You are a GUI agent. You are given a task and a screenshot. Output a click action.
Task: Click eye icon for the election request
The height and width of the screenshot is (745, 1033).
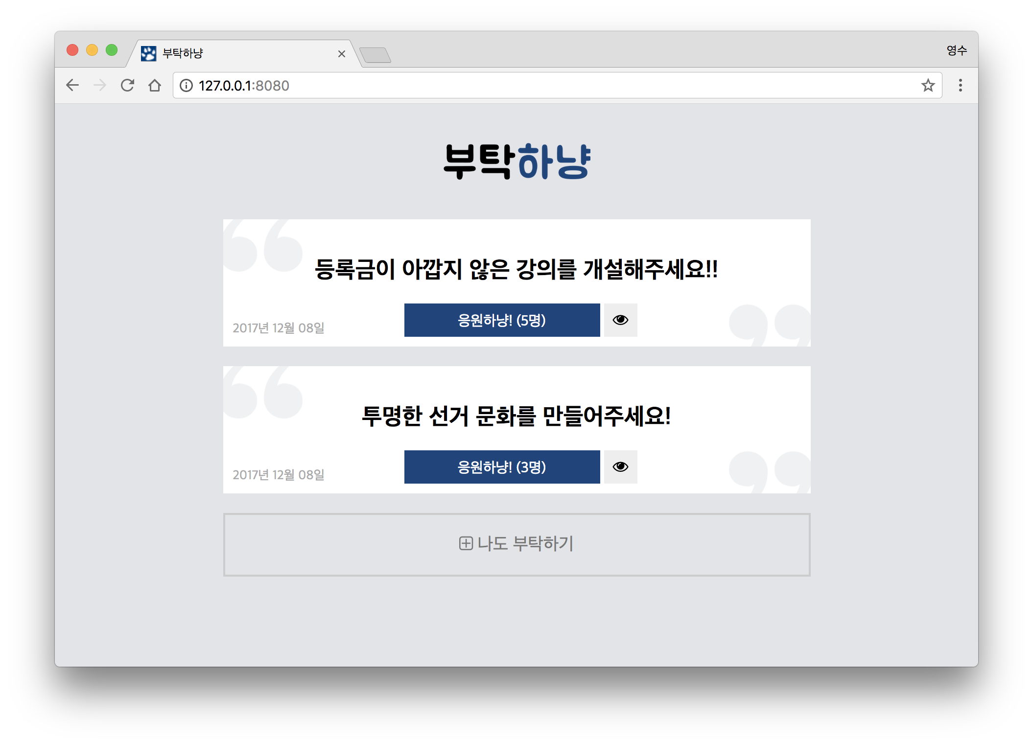pos(620,467)
